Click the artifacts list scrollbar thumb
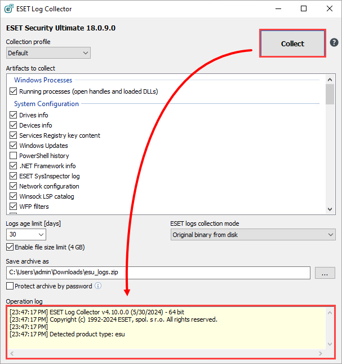Image resolution: width=342 pixels, height=364 pixels. (x=330, y=94)
